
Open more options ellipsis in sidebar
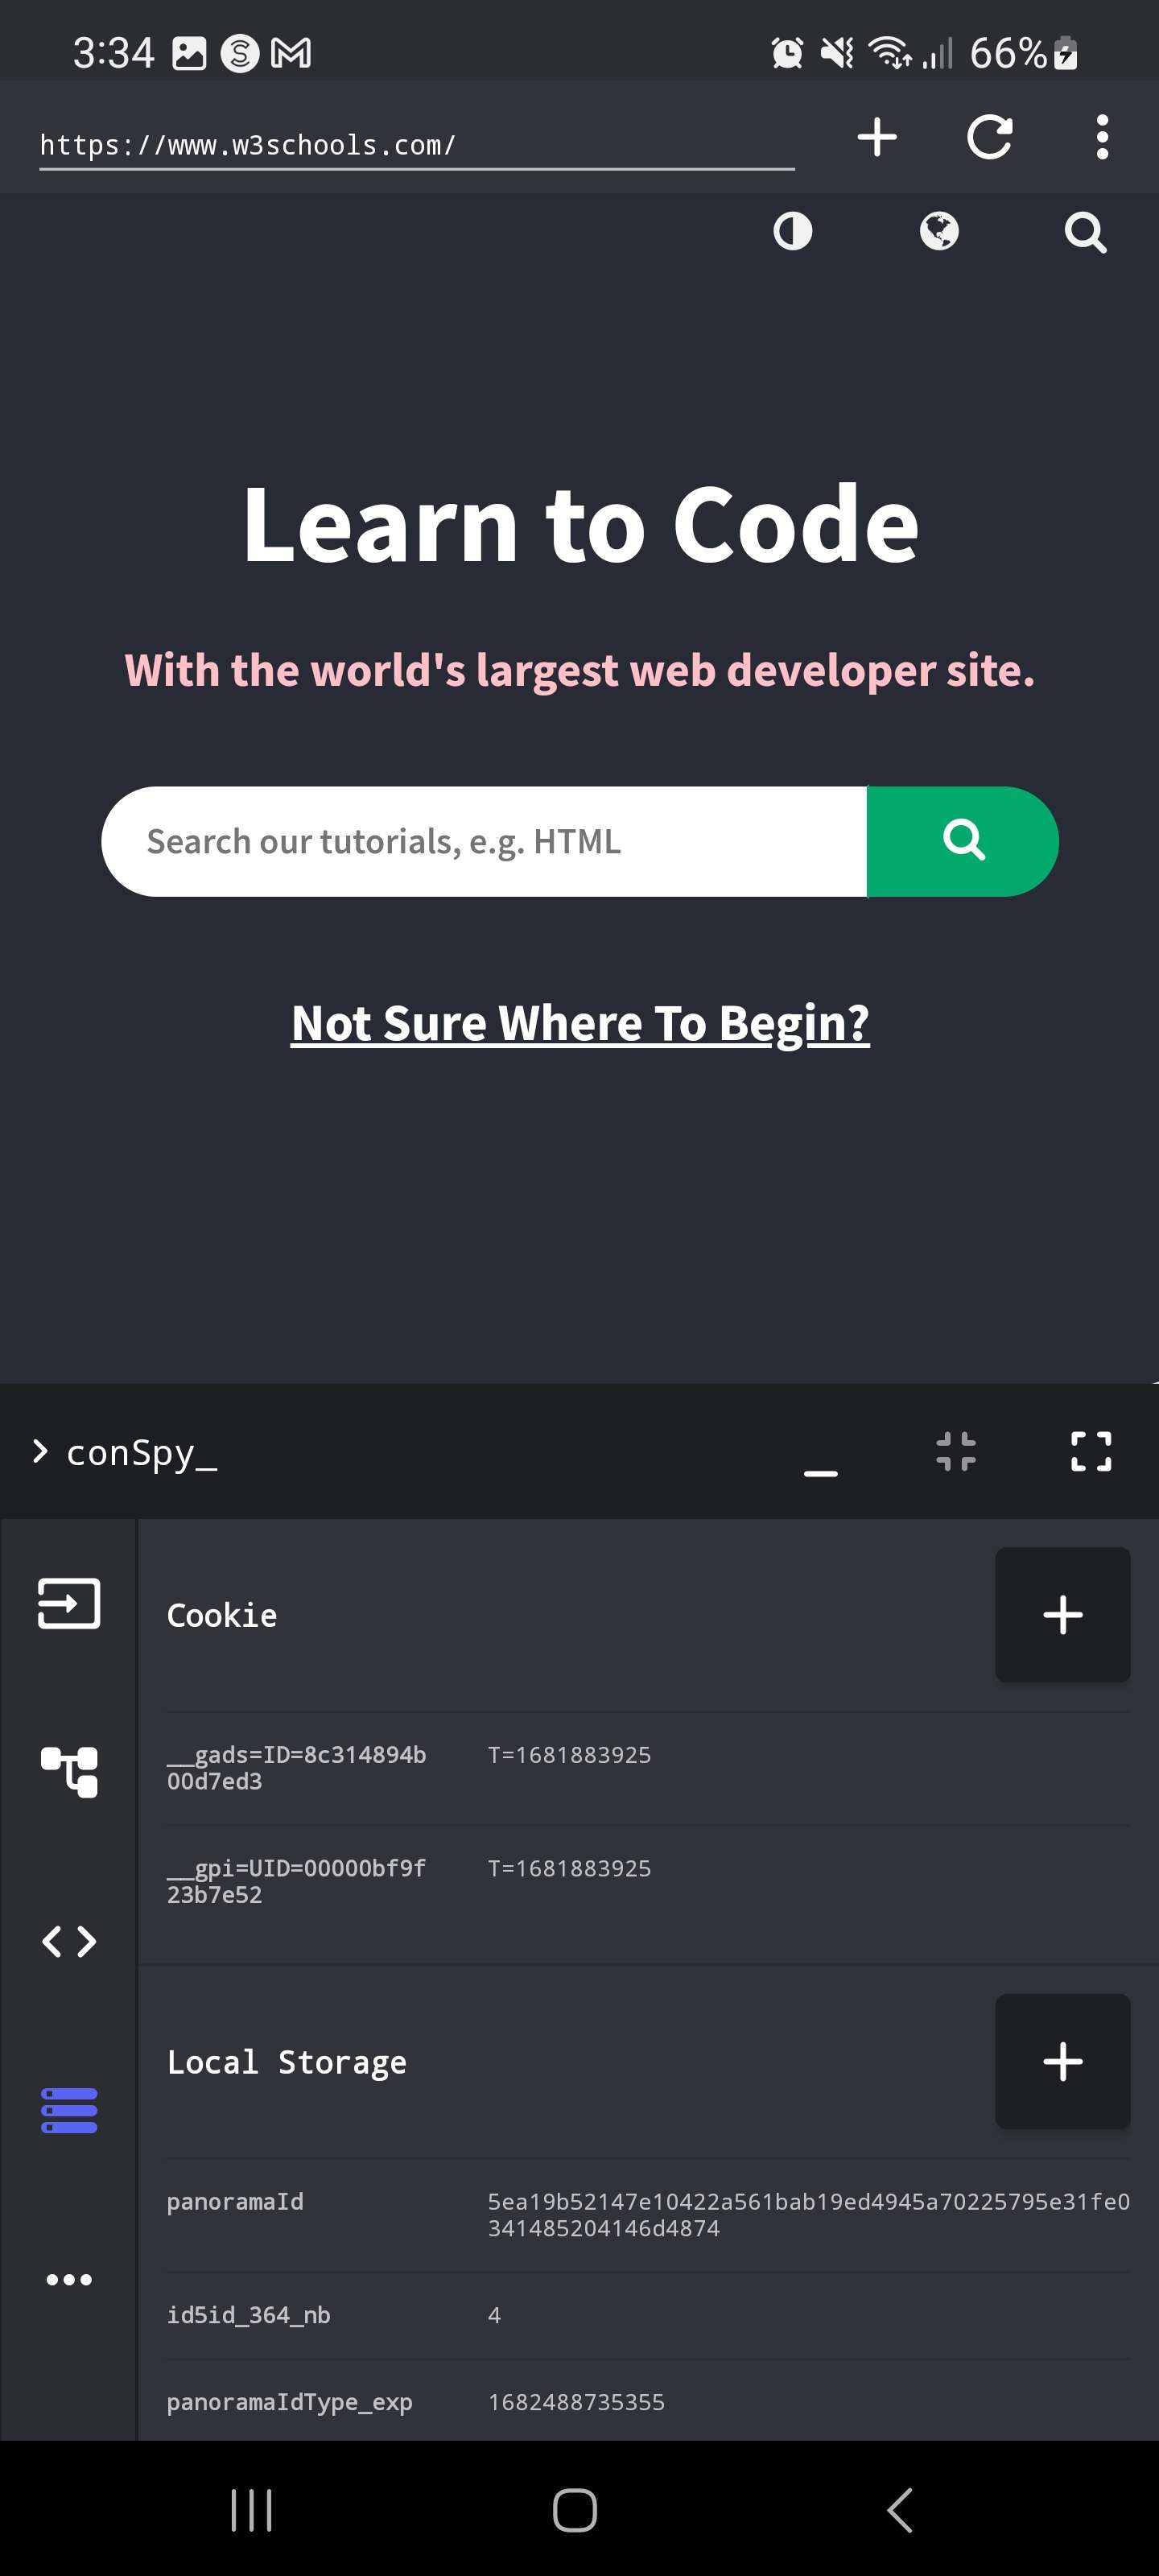[69, 2279]
